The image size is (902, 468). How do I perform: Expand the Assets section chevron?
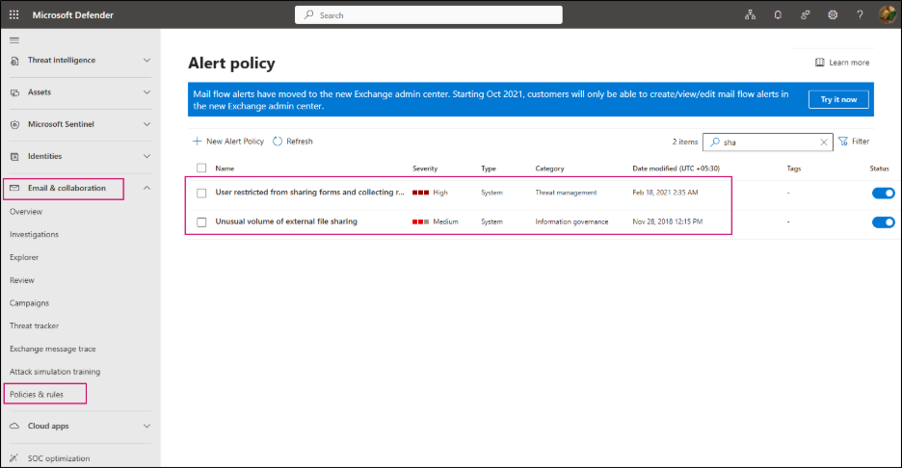(x=146, y=92)
